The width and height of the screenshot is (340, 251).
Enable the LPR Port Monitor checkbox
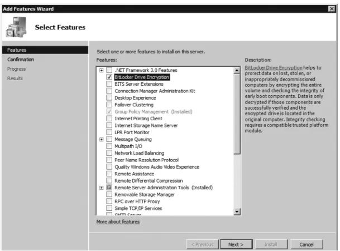coord(109,132)
